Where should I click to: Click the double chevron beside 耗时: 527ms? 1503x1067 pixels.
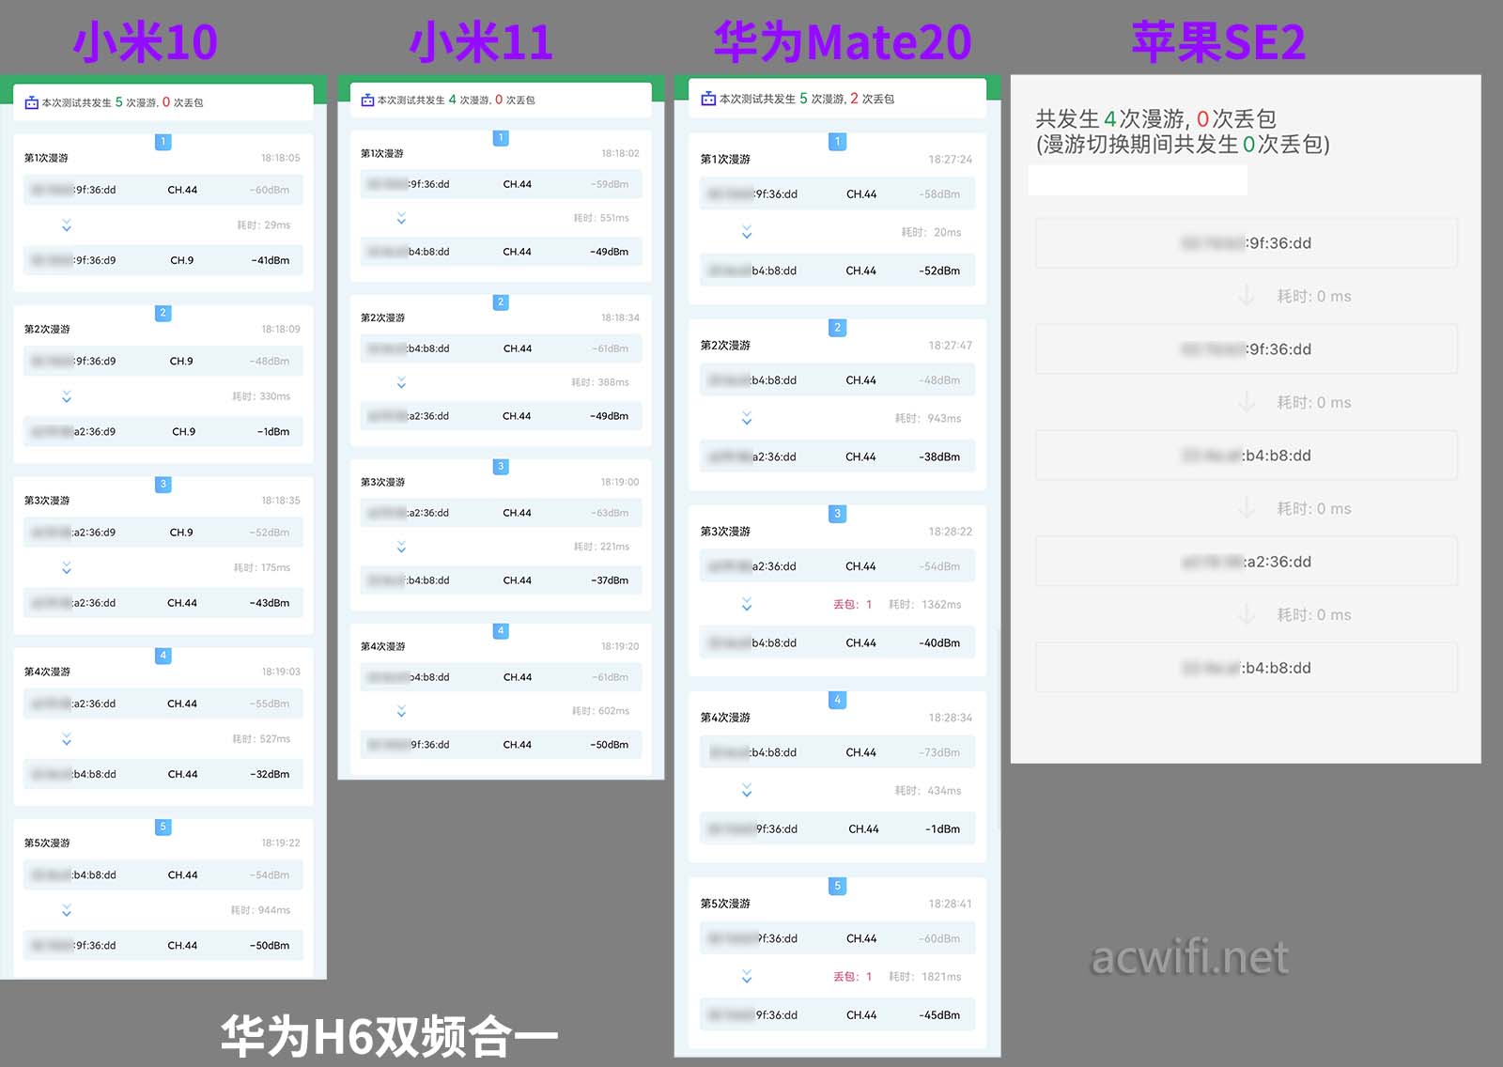(x=67, y=739)
